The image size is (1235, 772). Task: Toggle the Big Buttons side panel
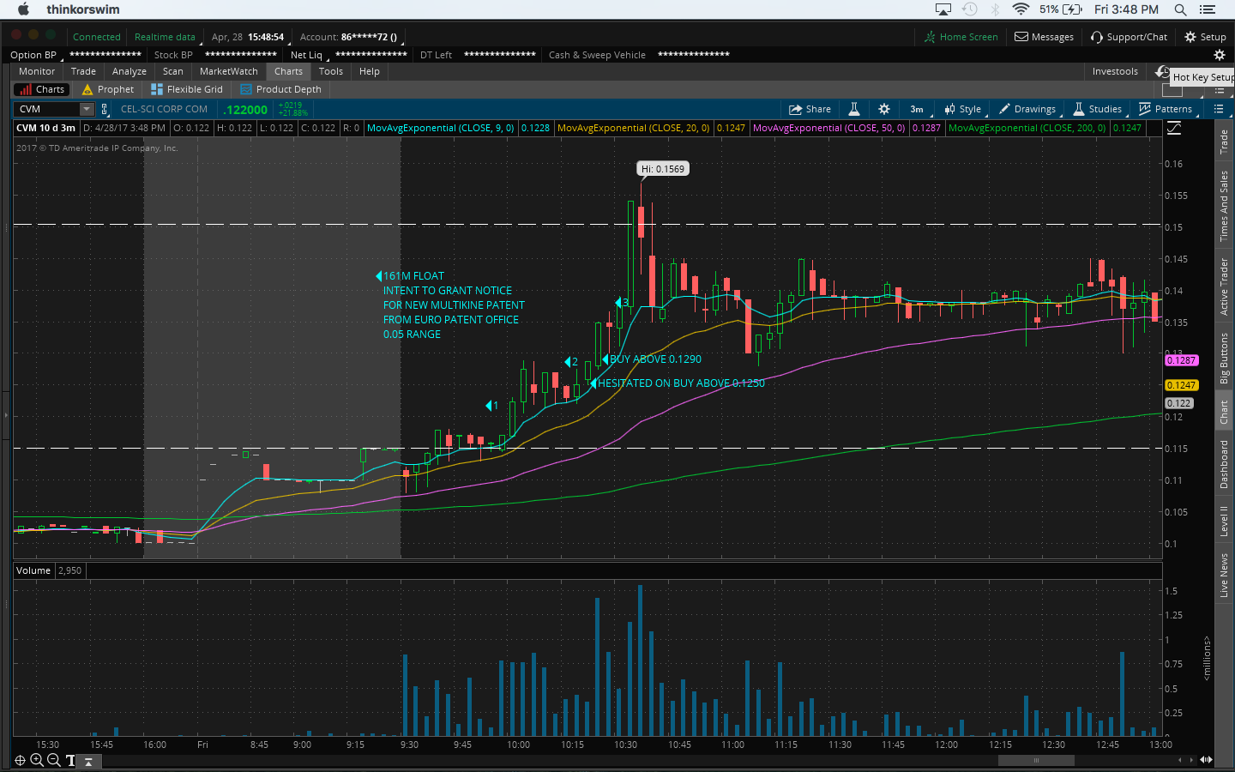1224,358
